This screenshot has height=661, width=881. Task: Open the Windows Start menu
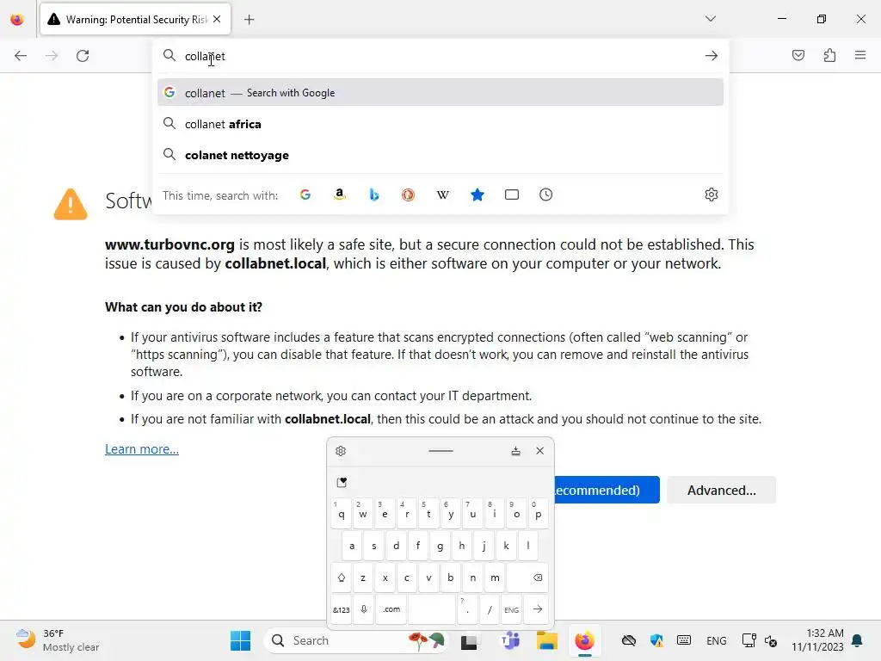pyautogui.click(x=241, y=640)
